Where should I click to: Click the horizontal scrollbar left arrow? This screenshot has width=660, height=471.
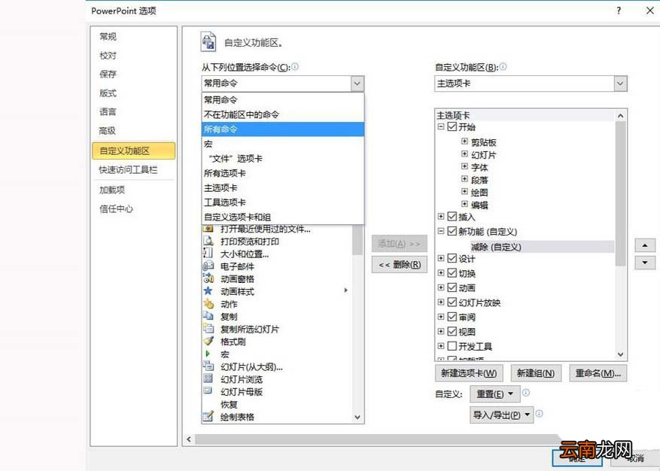189,439
